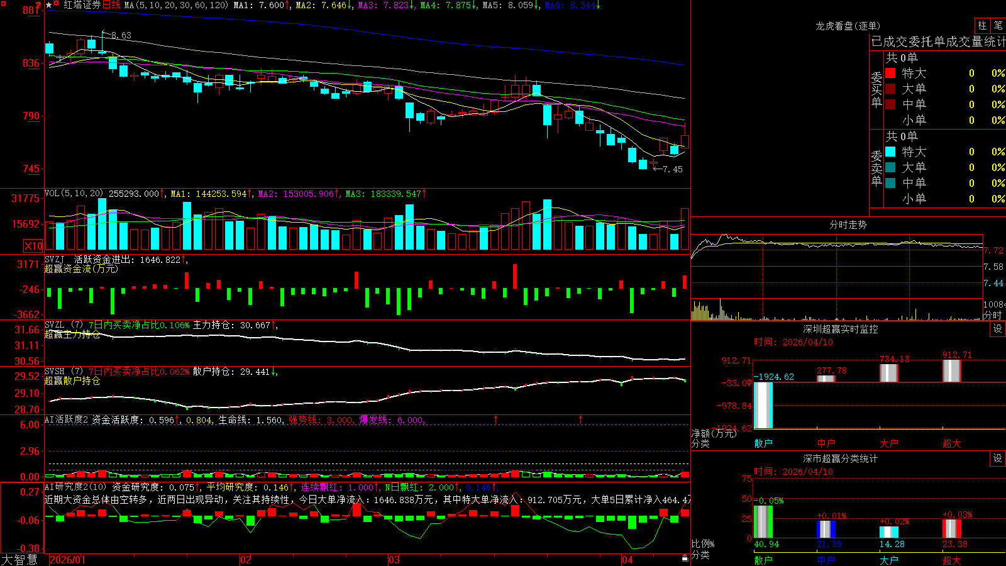Click the dark red 大单 buy-order swatch

coord(890,89)
